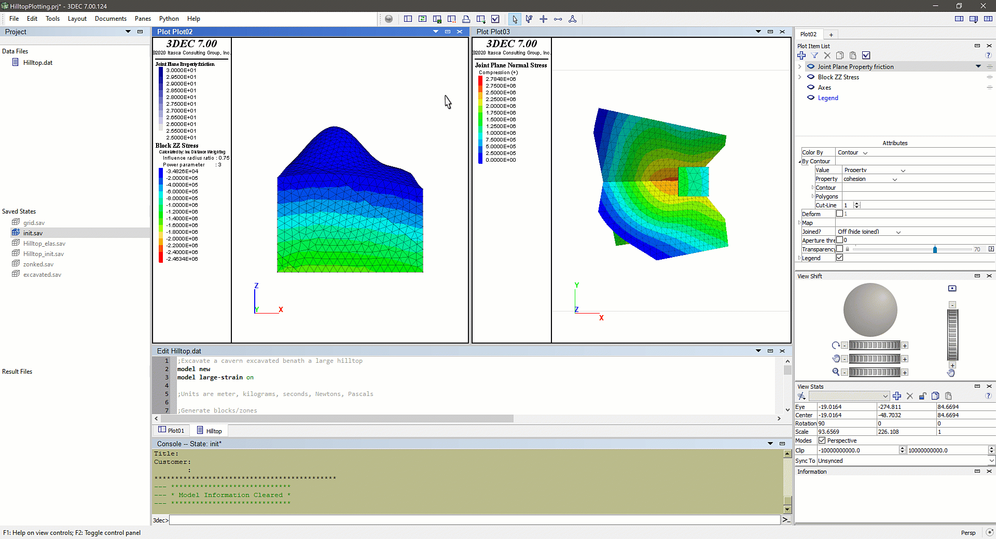Select the crosshair center tool in toolbar
The height and width of the screenshot is (539, 996).
tap(544, 19)
